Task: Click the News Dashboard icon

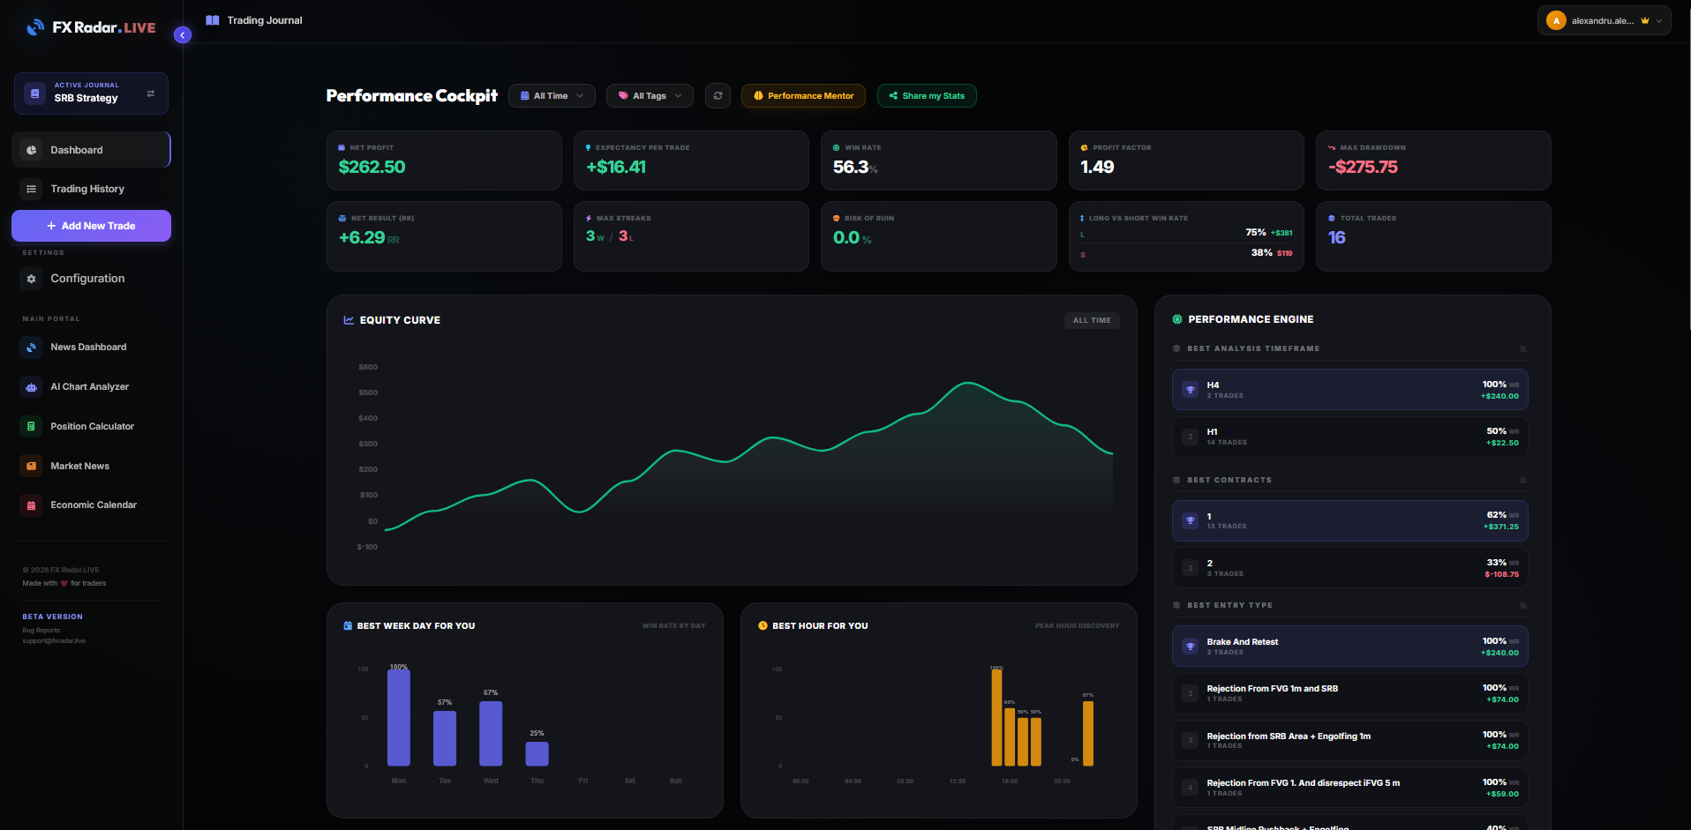Action: pos(32,348)
